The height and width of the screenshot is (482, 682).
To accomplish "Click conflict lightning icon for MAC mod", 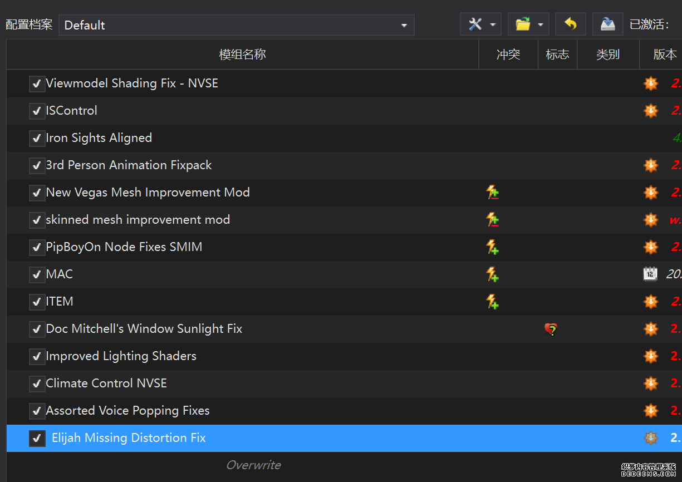I will pyautogui.click(x=492, y=274).
